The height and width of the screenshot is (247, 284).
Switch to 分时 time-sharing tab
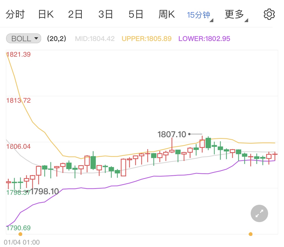[x=15, y=14]
